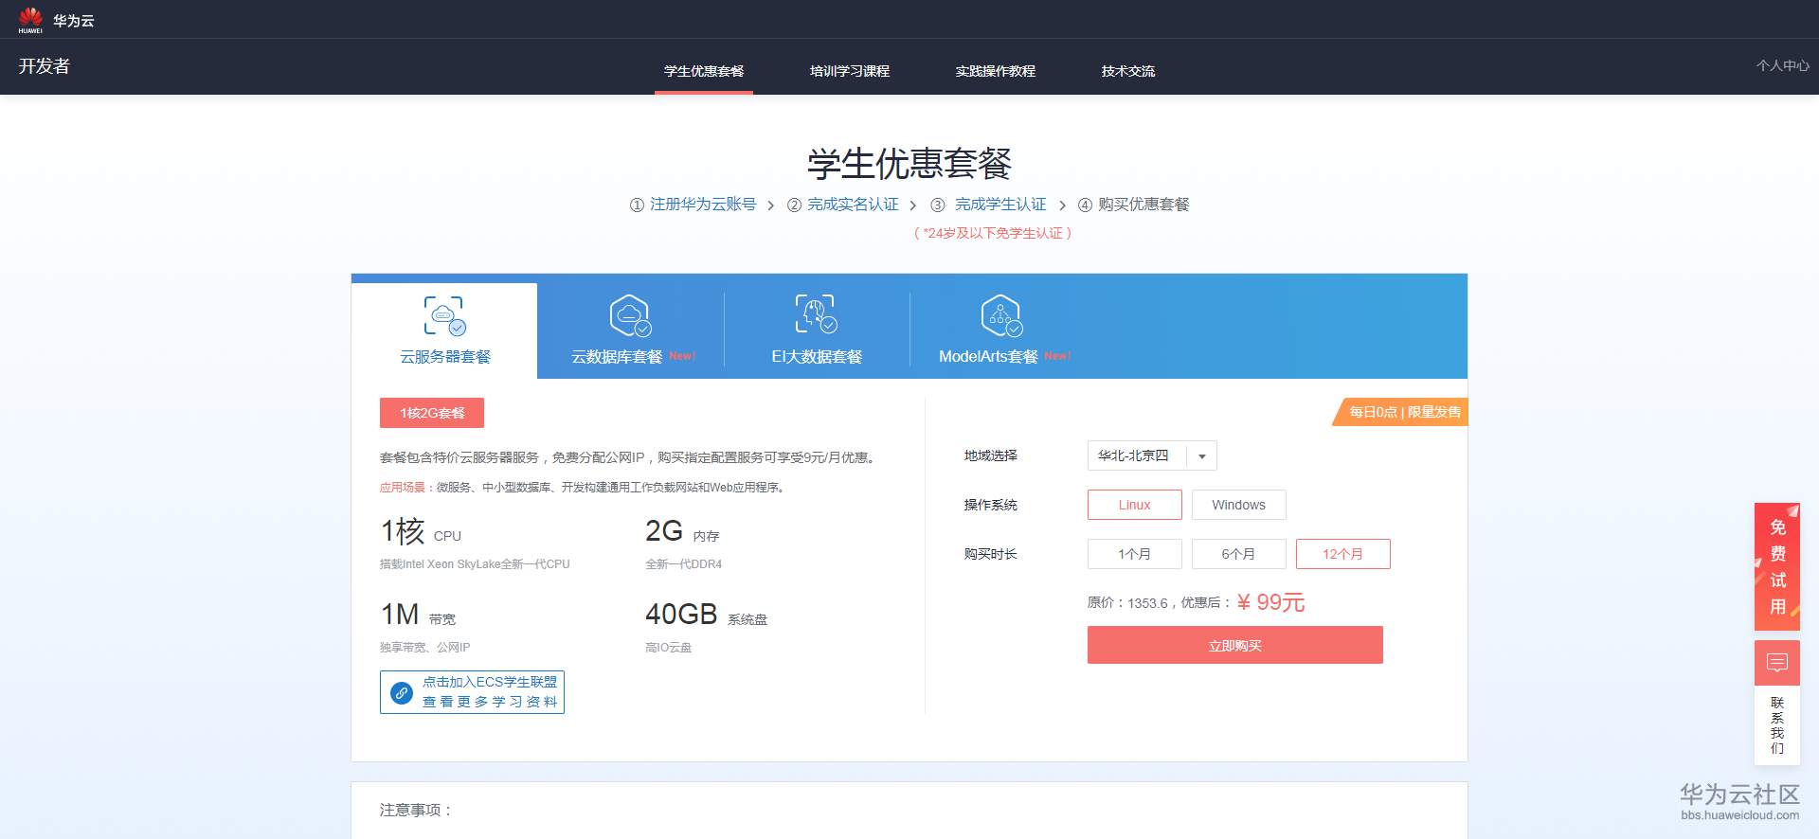Select 6个月 purchase duration

coord(1239,554)
